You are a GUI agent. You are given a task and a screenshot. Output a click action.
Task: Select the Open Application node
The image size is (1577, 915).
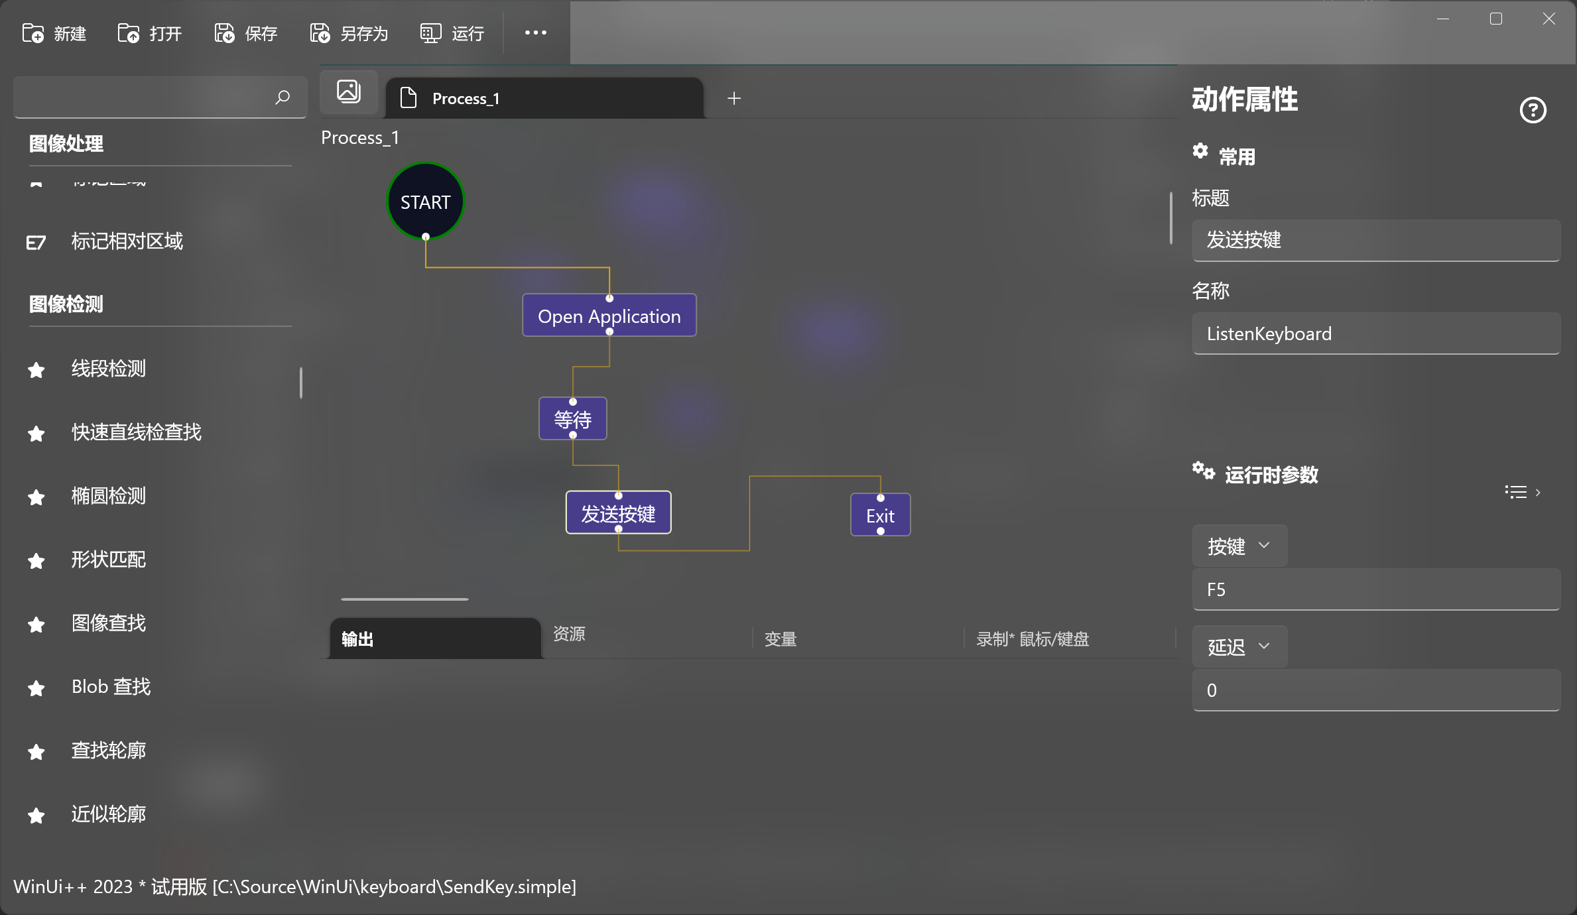point(609,316)
